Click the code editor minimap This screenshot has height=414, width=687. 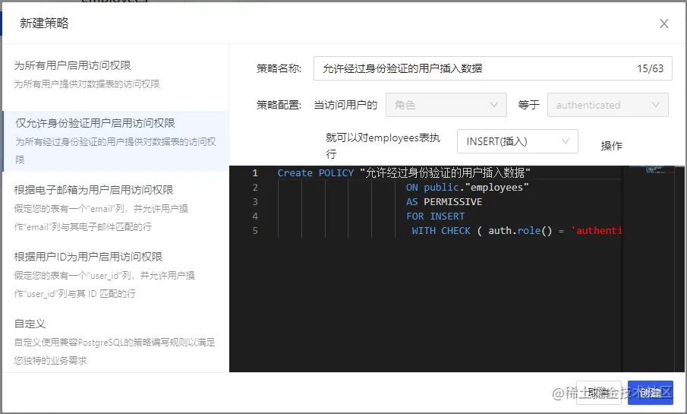652,169
